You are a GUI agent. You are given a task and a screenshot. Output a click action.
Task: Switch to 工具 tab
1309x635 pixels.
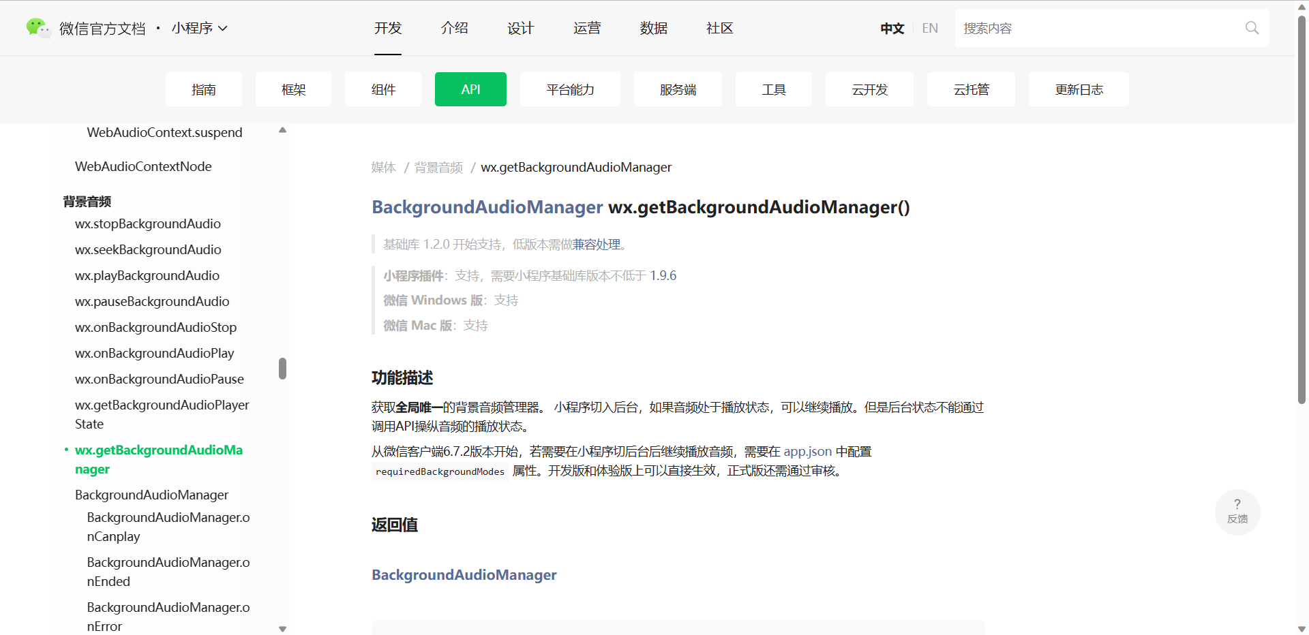(774, 89)
